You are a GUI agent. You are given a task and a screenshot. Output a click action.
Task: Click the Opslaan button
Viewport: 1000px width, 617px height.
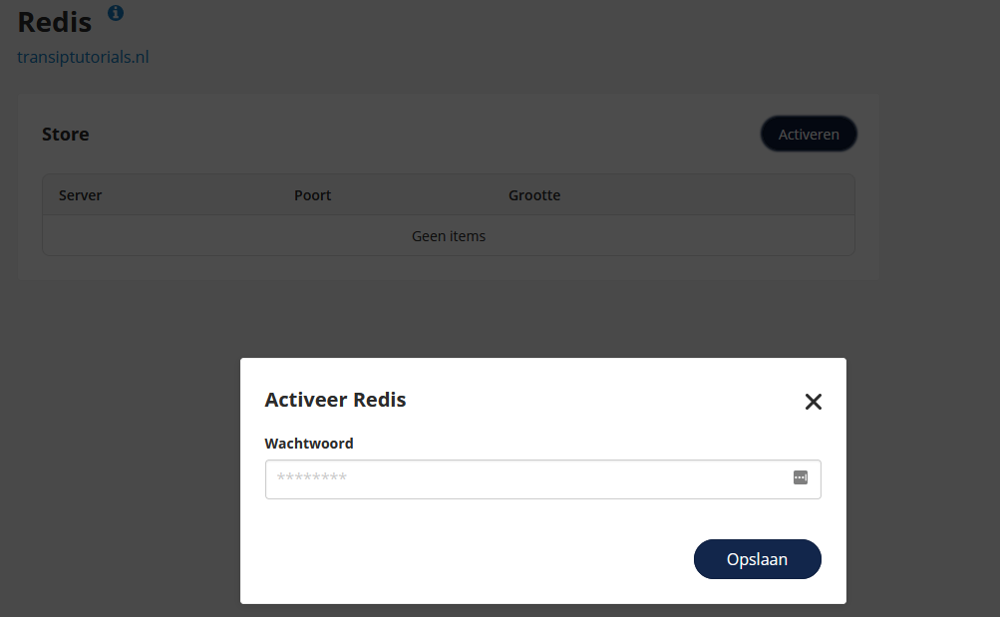[757, 559]
